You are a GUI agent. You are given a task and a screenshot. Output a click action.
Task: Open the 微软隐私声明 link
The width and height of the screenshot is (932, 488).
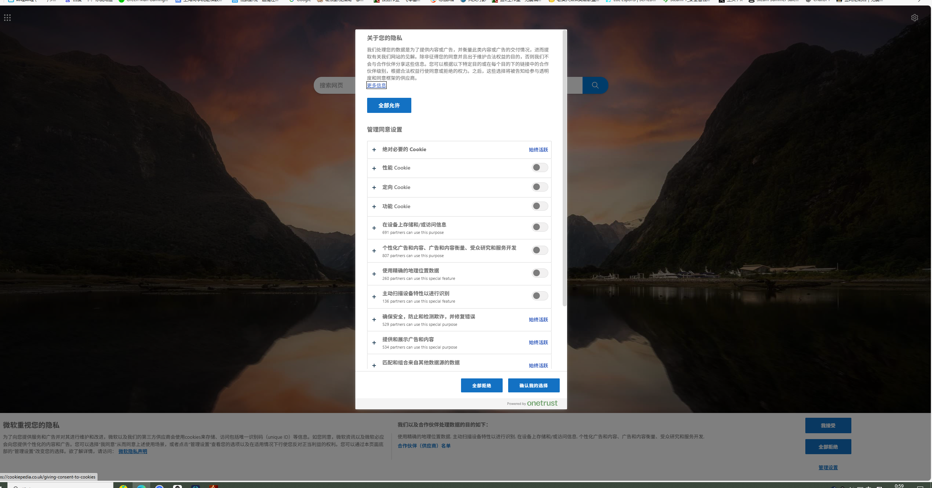pos(133,451)
